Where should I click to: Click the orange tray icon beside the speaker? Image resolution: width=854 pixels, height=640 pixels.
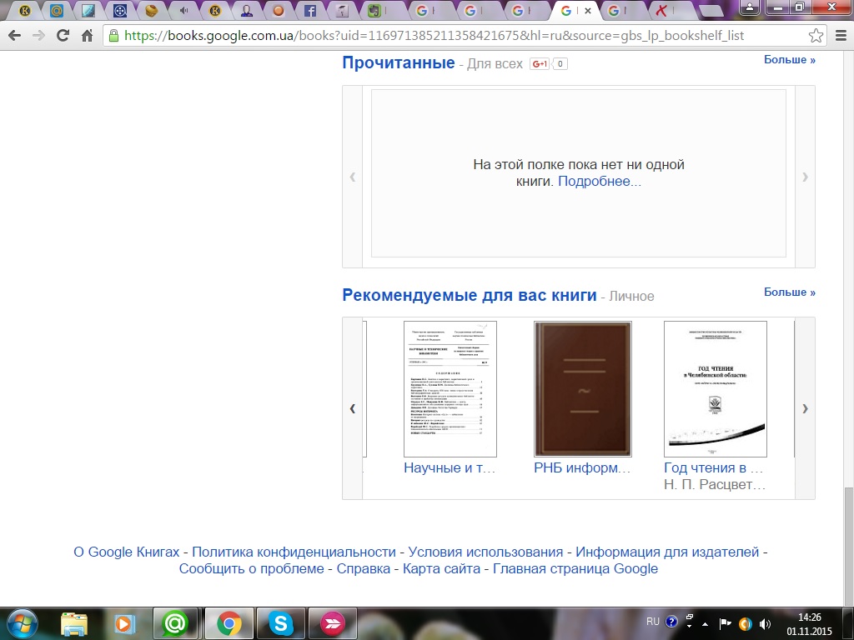point(745,623)
